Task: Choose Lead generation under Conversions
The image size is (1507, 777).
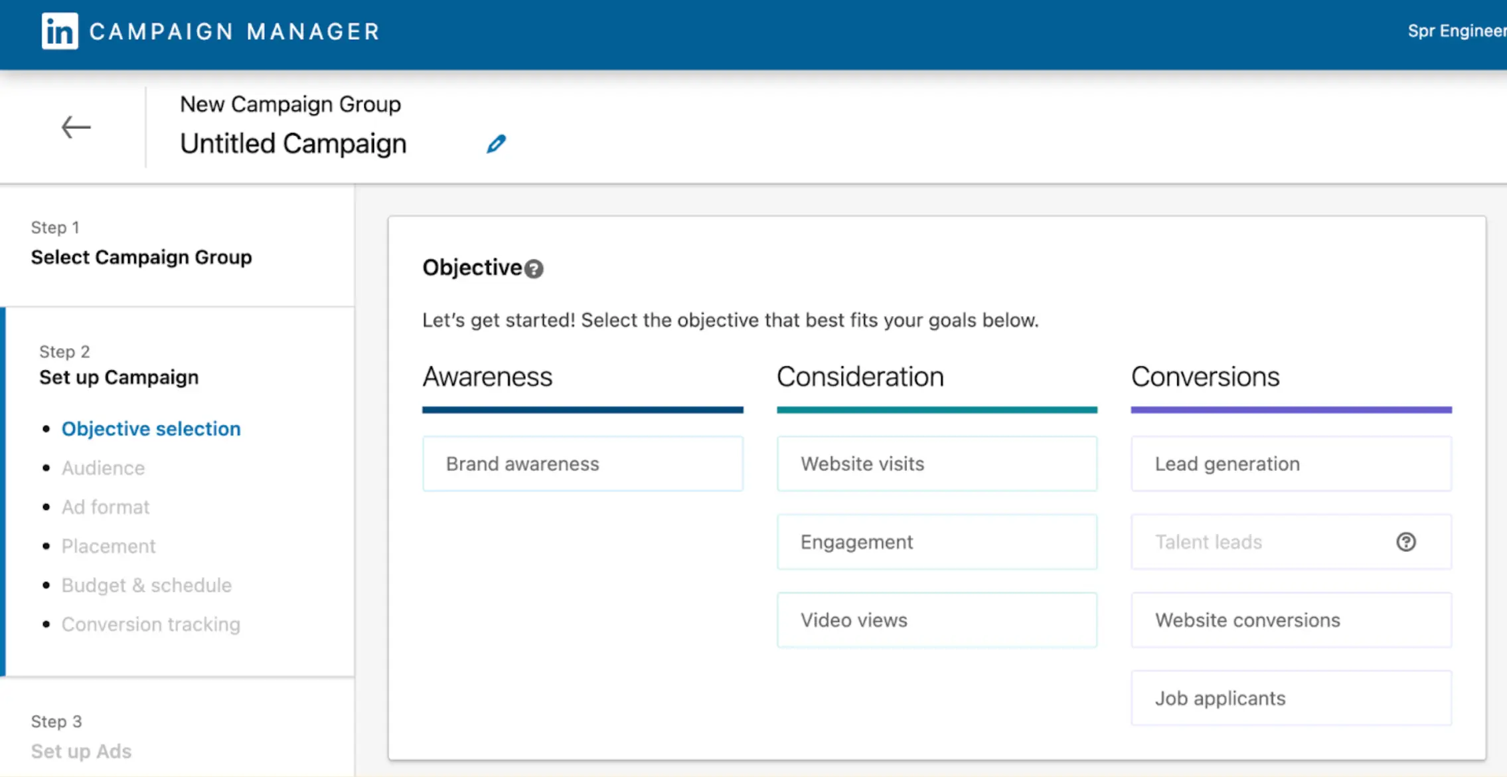Action: (x=1291, y=464)
